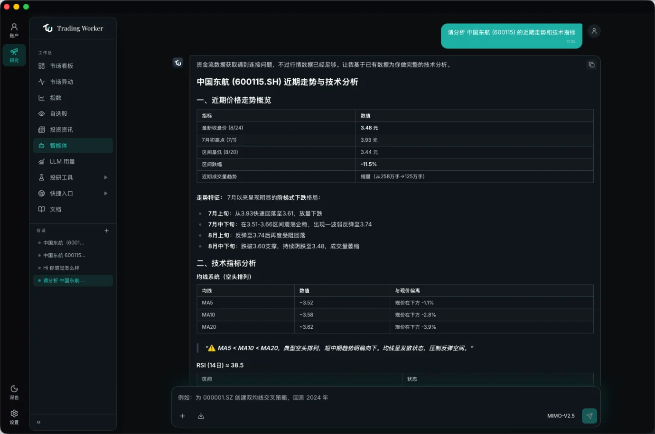Open conversation 中国东航 600115...

point(73,255)
